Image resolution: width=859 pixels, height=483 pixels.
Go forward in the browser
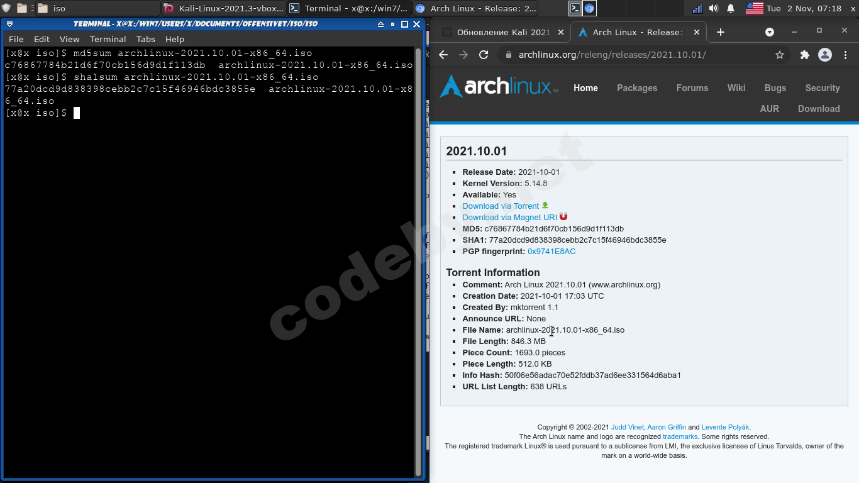point(463,55)
